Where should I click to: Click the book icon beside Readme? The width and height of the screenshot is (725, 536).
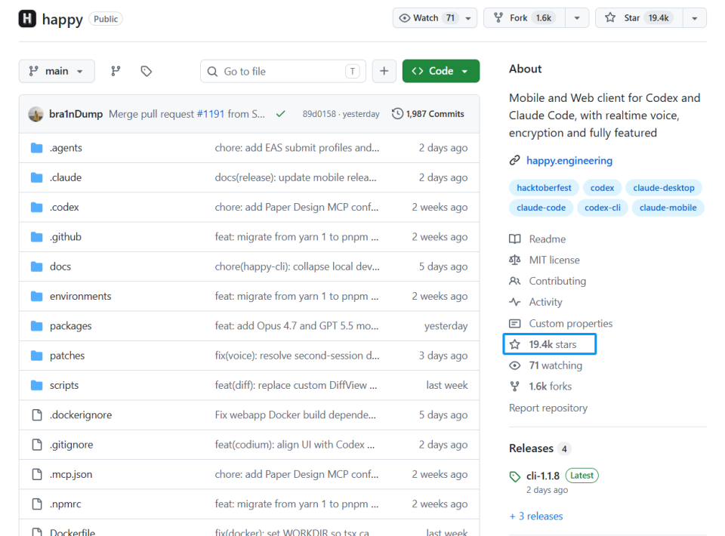pos(514,239)
